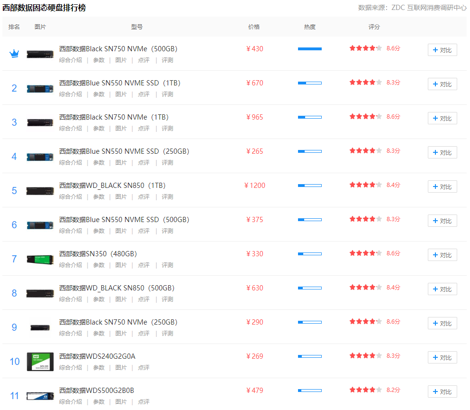The width and height of the screenshot is (470, 410).
Task: Click the ¥670 price of Blue SN550 1TB
Action: point(254,83)
